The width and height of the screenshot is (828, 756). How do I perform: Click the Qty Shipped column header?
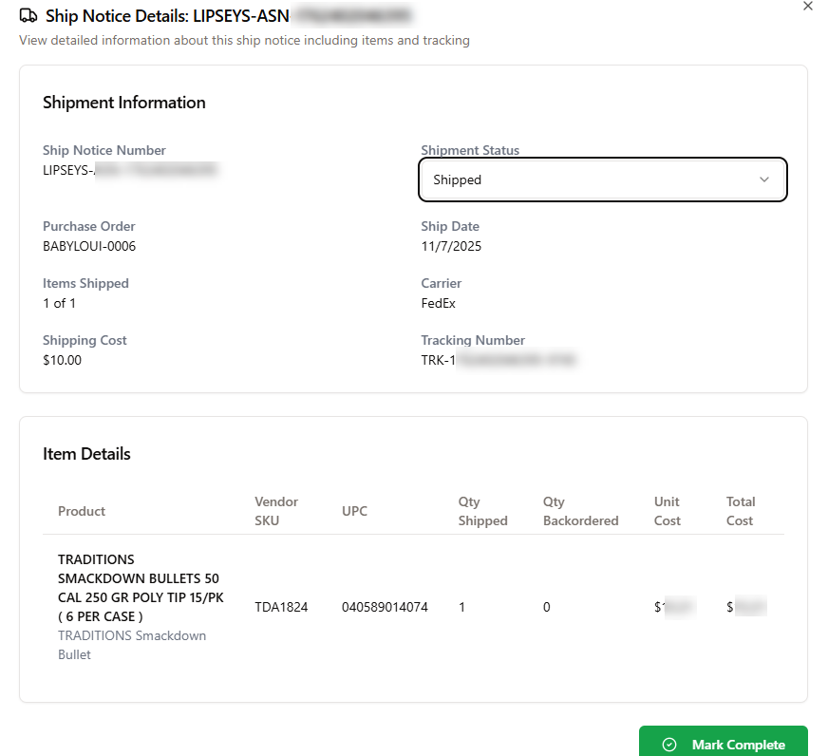482,511
